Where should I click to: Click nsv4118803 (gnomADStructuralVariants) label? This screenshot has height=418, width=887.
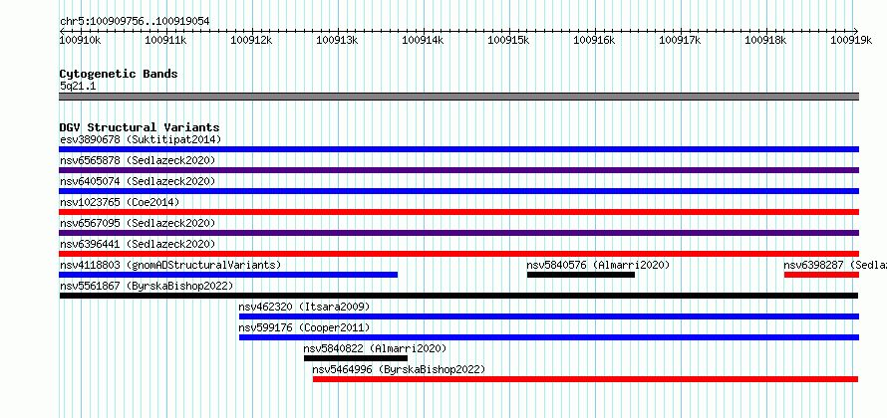[170, 265]
